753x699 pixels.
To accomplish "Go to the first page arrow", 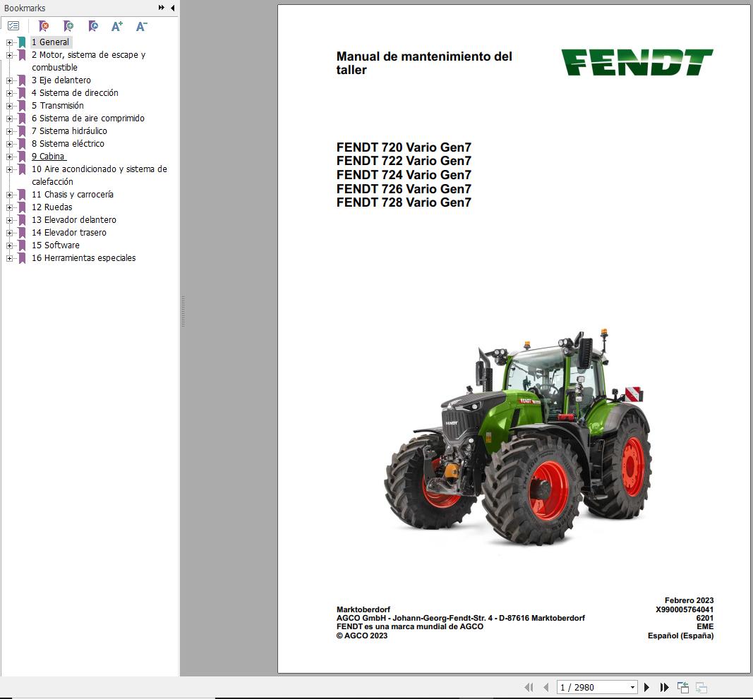I will pyautogui.click(x=529, y=688).
